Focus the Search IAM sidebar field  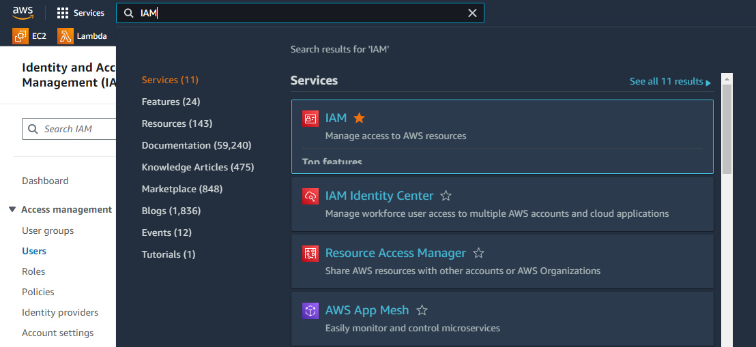pos(68,129)
